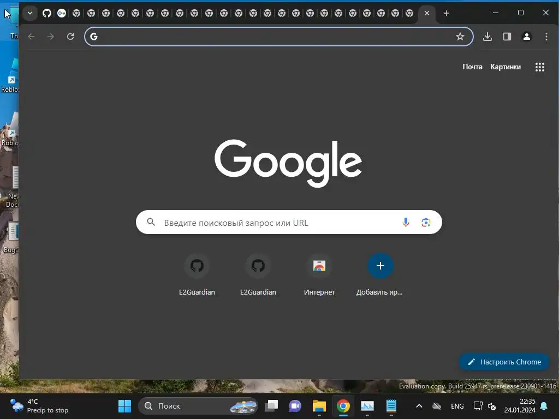Open the clock showing 22:35

520,406
